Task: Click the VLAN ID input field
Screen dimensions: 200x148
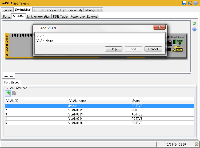Action: point(132,36)
